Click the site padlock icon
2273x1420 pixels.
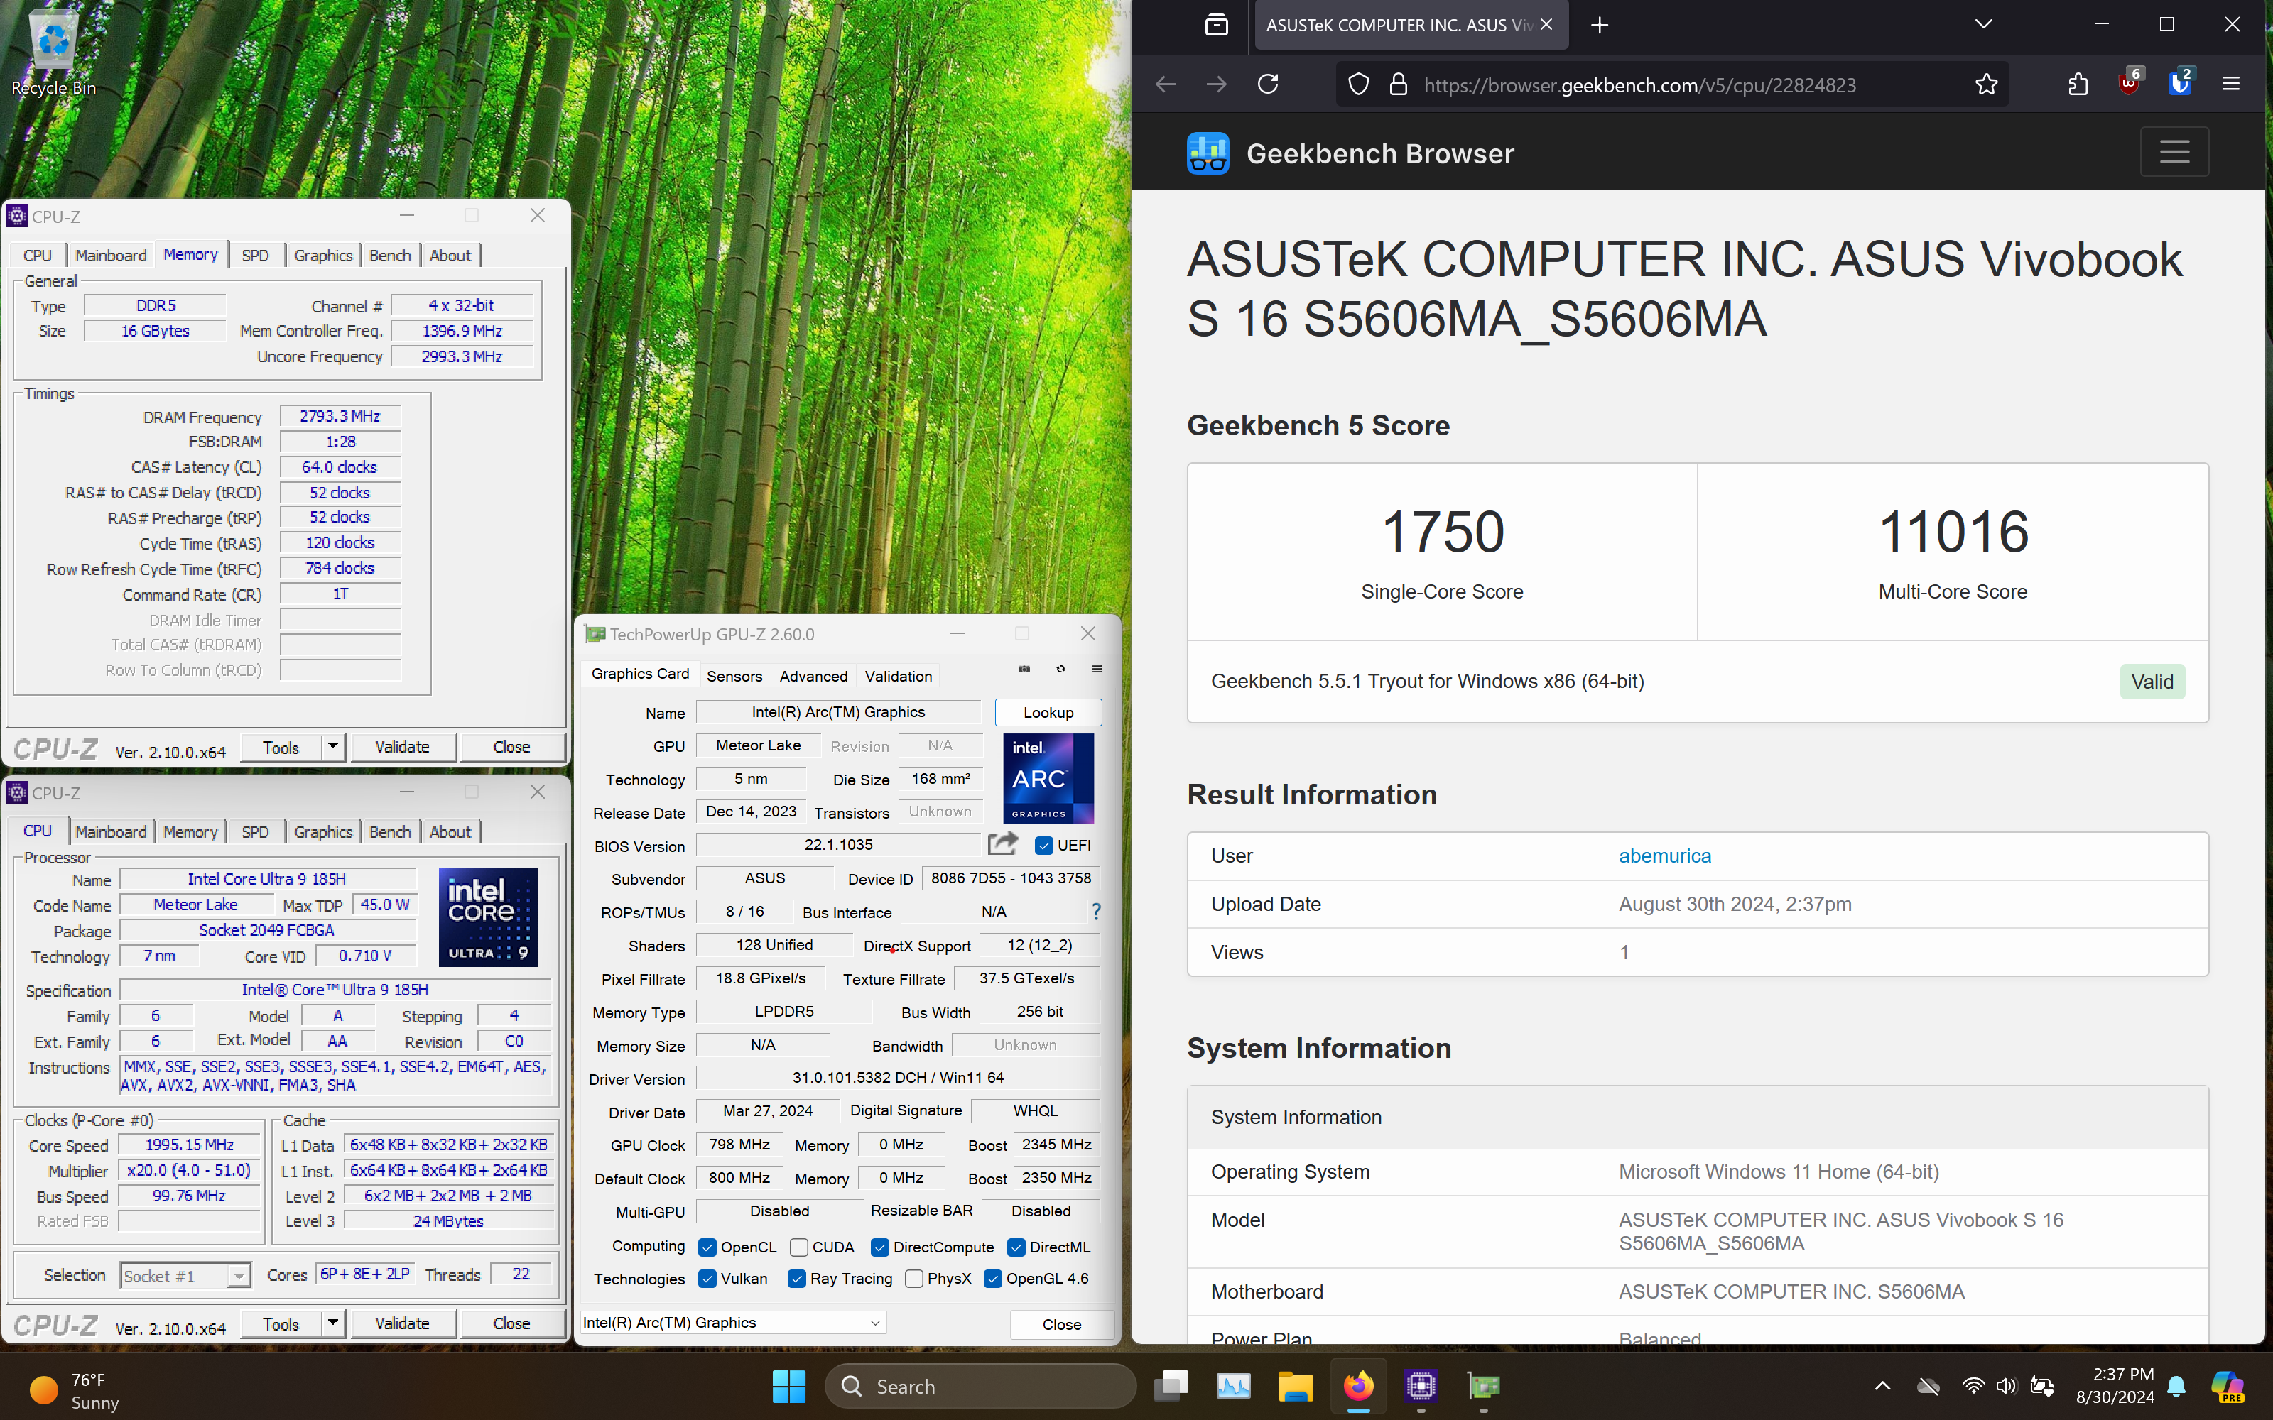1399,84
